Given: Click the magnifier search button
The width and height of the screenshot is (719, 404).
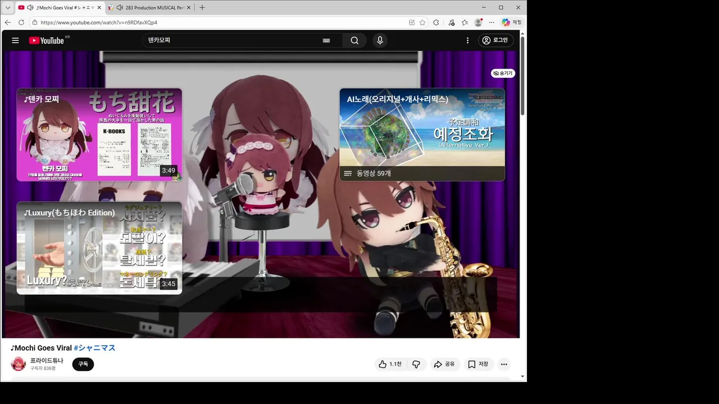Looking at the screenshot, I should pyautogui.click(x=354, y=40).
